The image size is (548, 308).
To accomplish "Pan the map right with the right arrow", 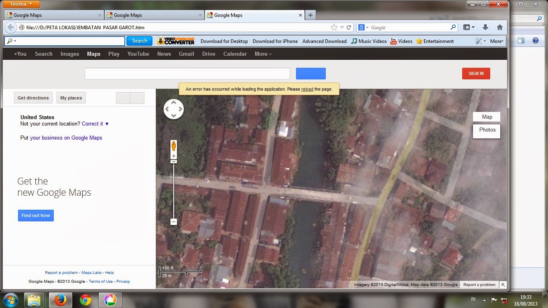I will click(181, 109).
